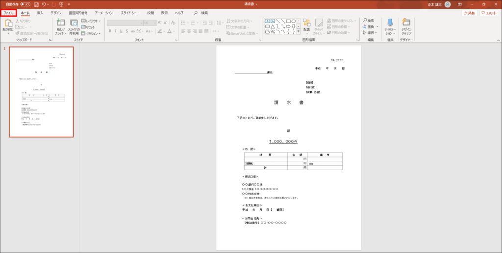The height and width of the screenshot is (253, 502).
Task: Toggle Bold formatting (B)
Action: (109, 31)
